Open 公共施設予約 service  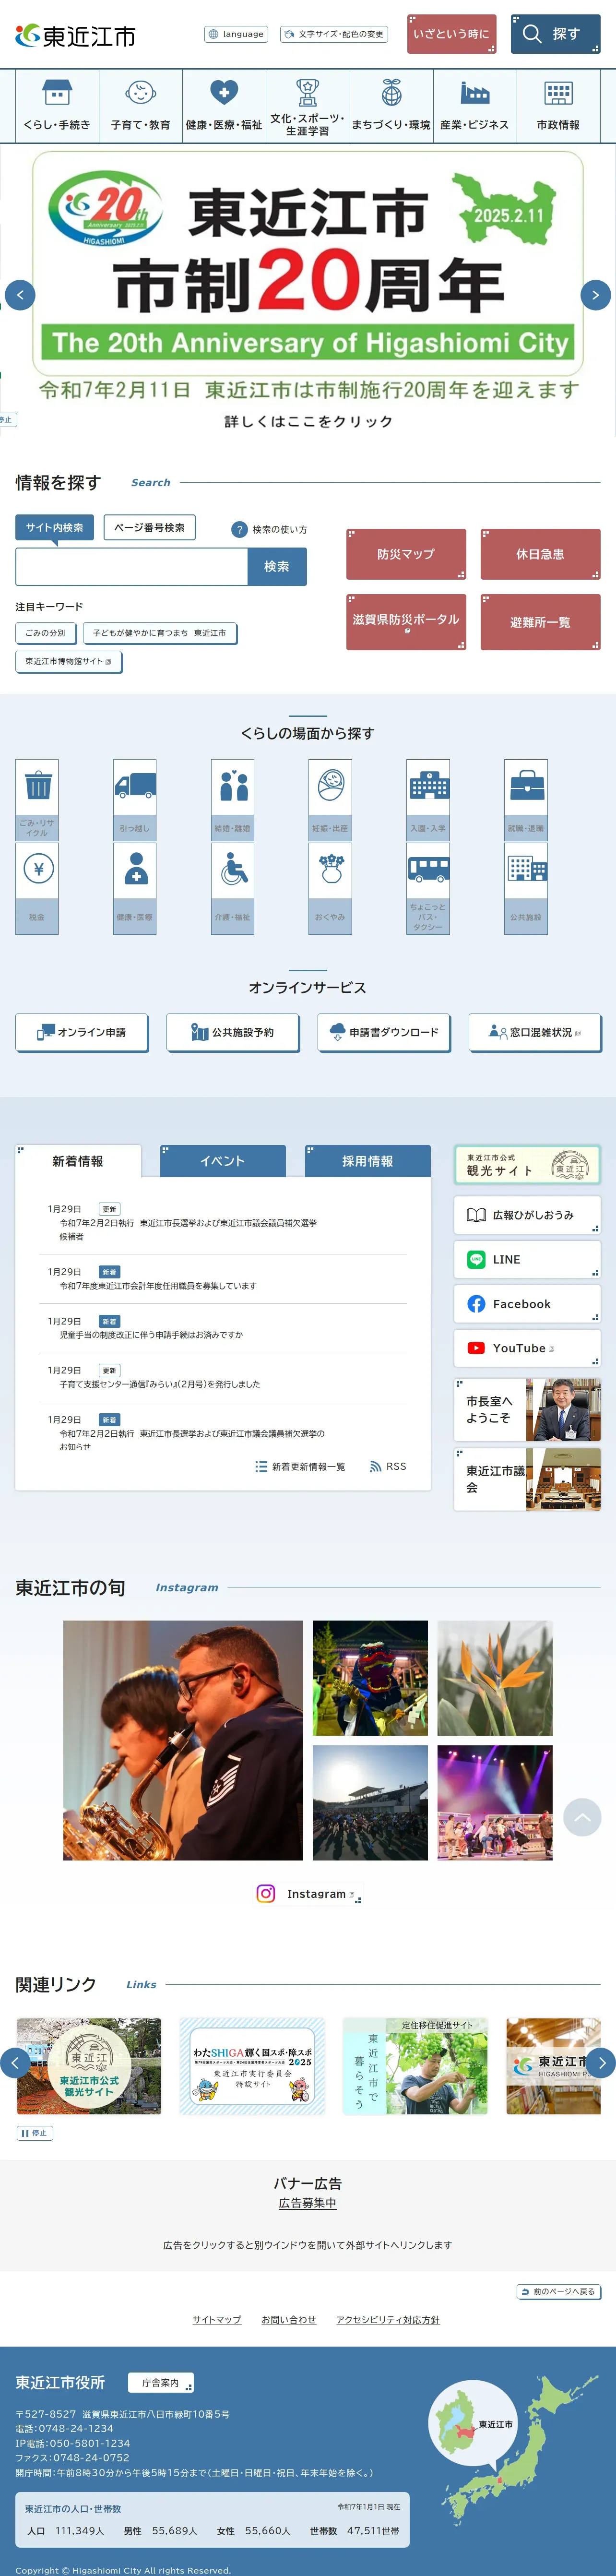click(x=233, y=1033)
